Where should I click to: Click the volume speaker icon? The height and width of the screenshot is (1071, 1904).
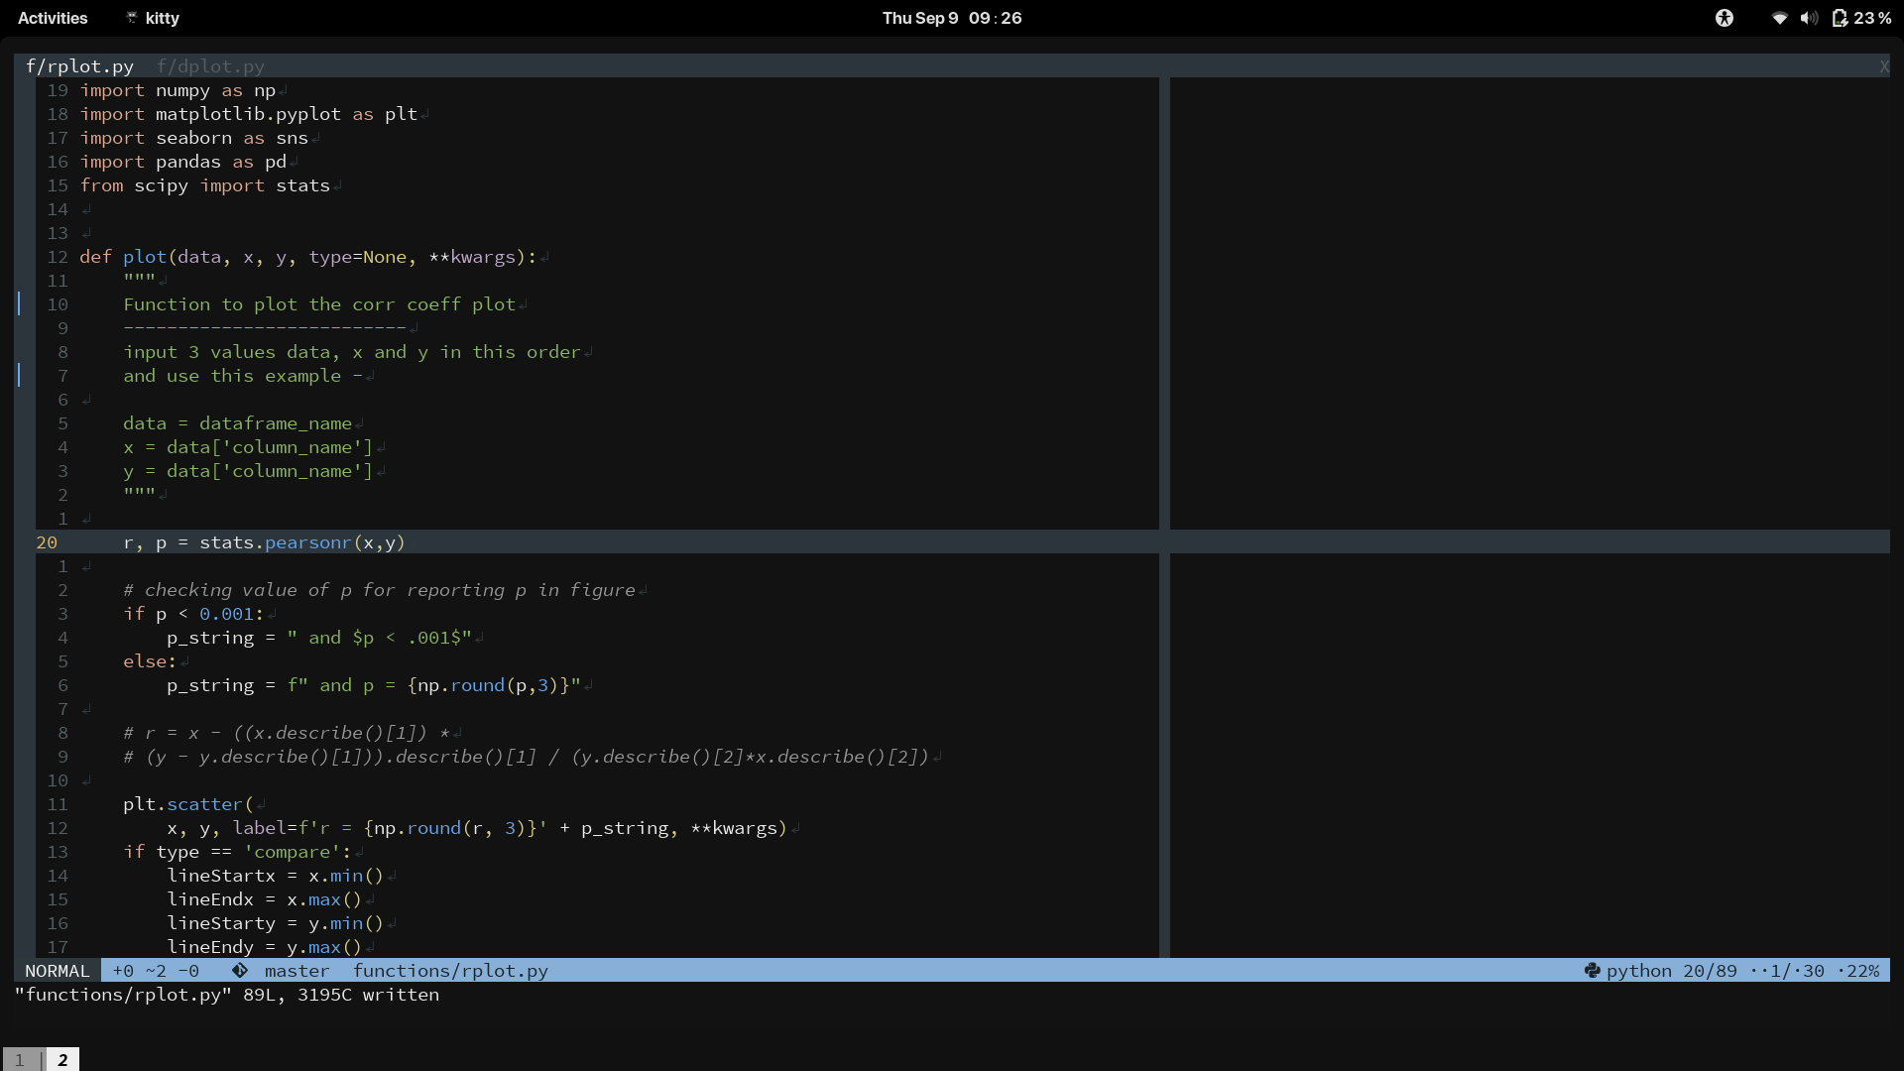coord(1809,18)
